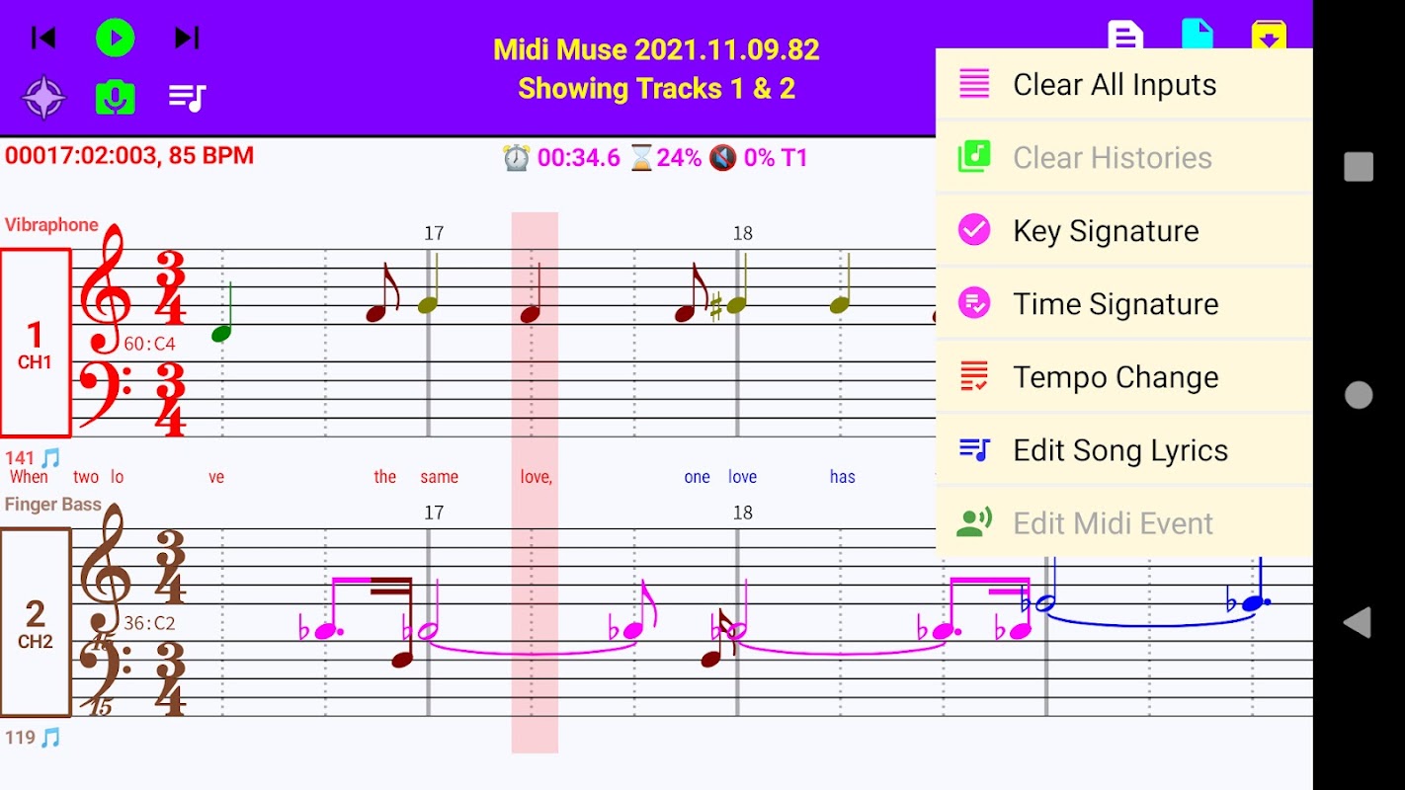Choose Clear Histories in the menu

pos(1124,158)
